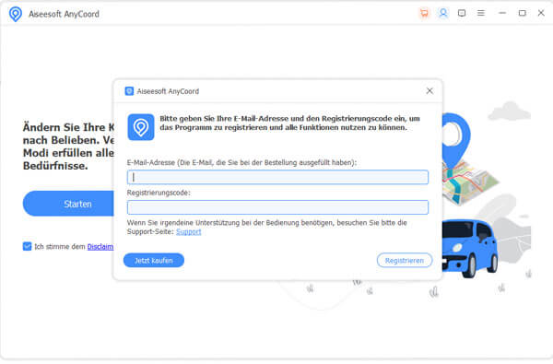Viewport: 553px width, 364px height.
Task: Maximize the Aiseesoft AnyCoord window
Action: [x=522, y=13]
